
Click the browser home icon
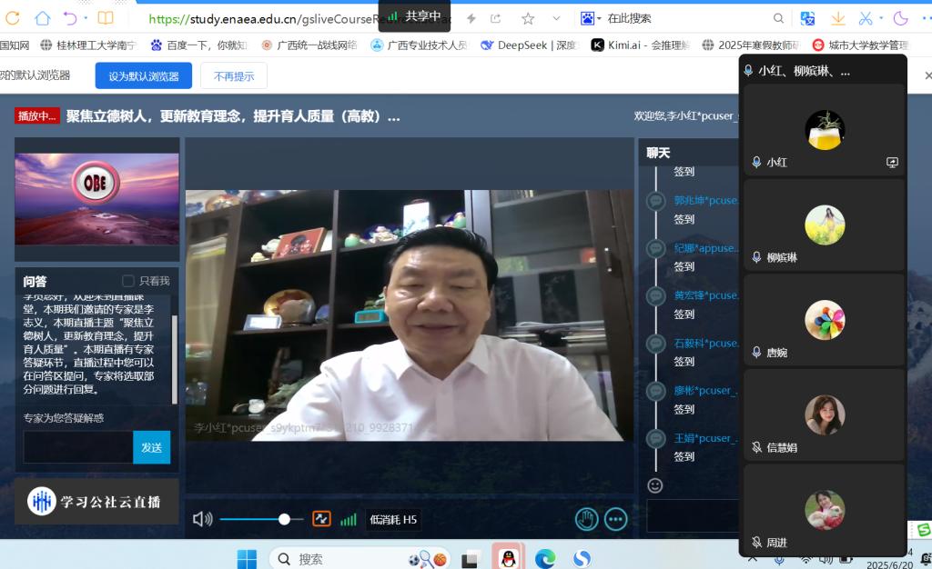tap(42, 18)
